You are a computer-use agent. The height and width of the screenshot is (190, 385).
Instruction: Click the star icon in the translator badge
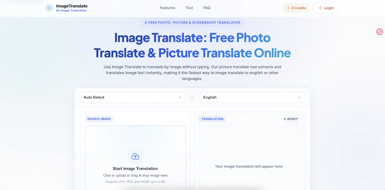click(146, 22)
